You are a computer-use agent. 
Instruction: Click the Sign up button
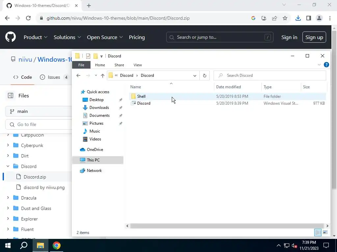(314, 37)
